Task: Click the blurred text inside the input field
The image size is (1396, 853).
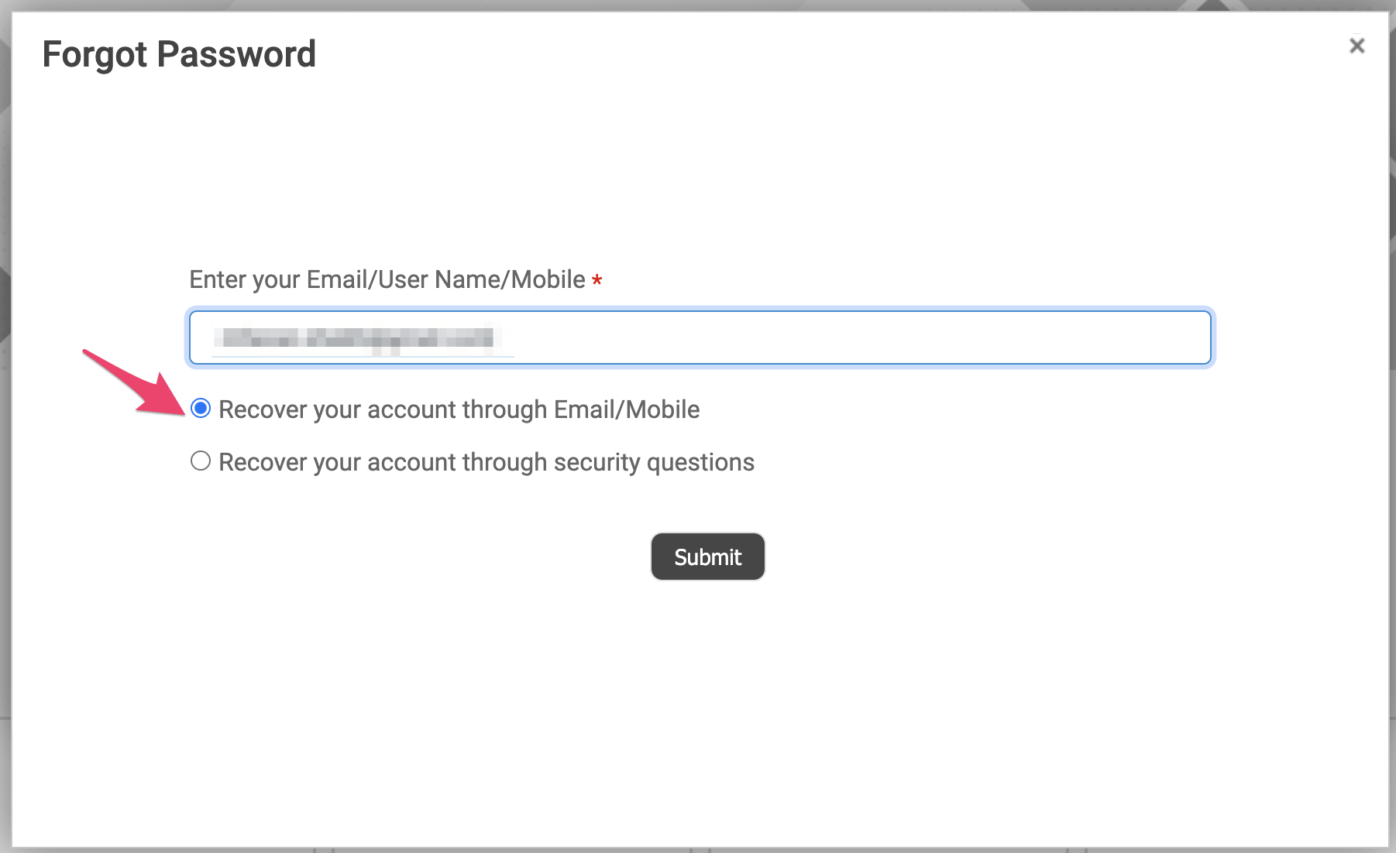Action: point(354,338)
